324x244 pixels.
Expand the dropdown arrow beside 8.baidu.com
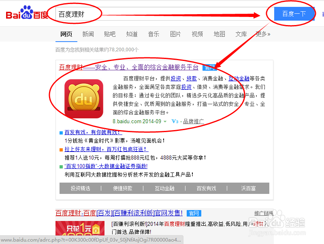click(x=165, y=121)
